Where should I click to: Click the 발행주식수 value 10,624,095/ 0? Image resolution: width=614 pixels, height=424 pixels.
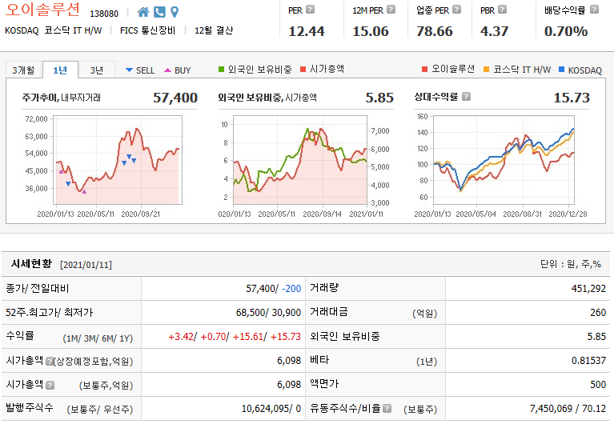pyautogui.click(x=271, y=409)
